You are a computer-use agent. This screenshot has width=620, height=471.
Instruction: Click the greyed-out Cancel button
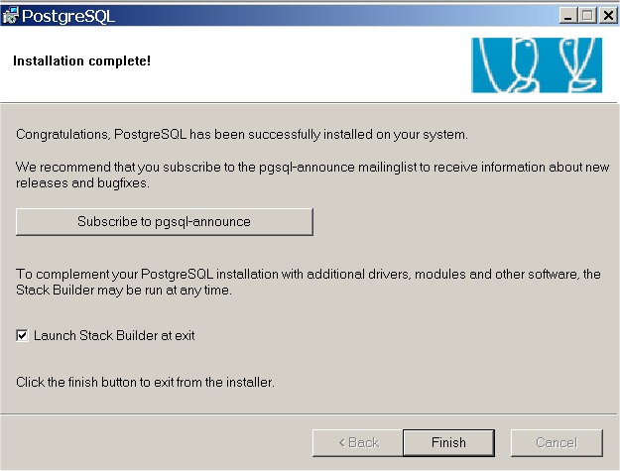[x=557, y=442]
